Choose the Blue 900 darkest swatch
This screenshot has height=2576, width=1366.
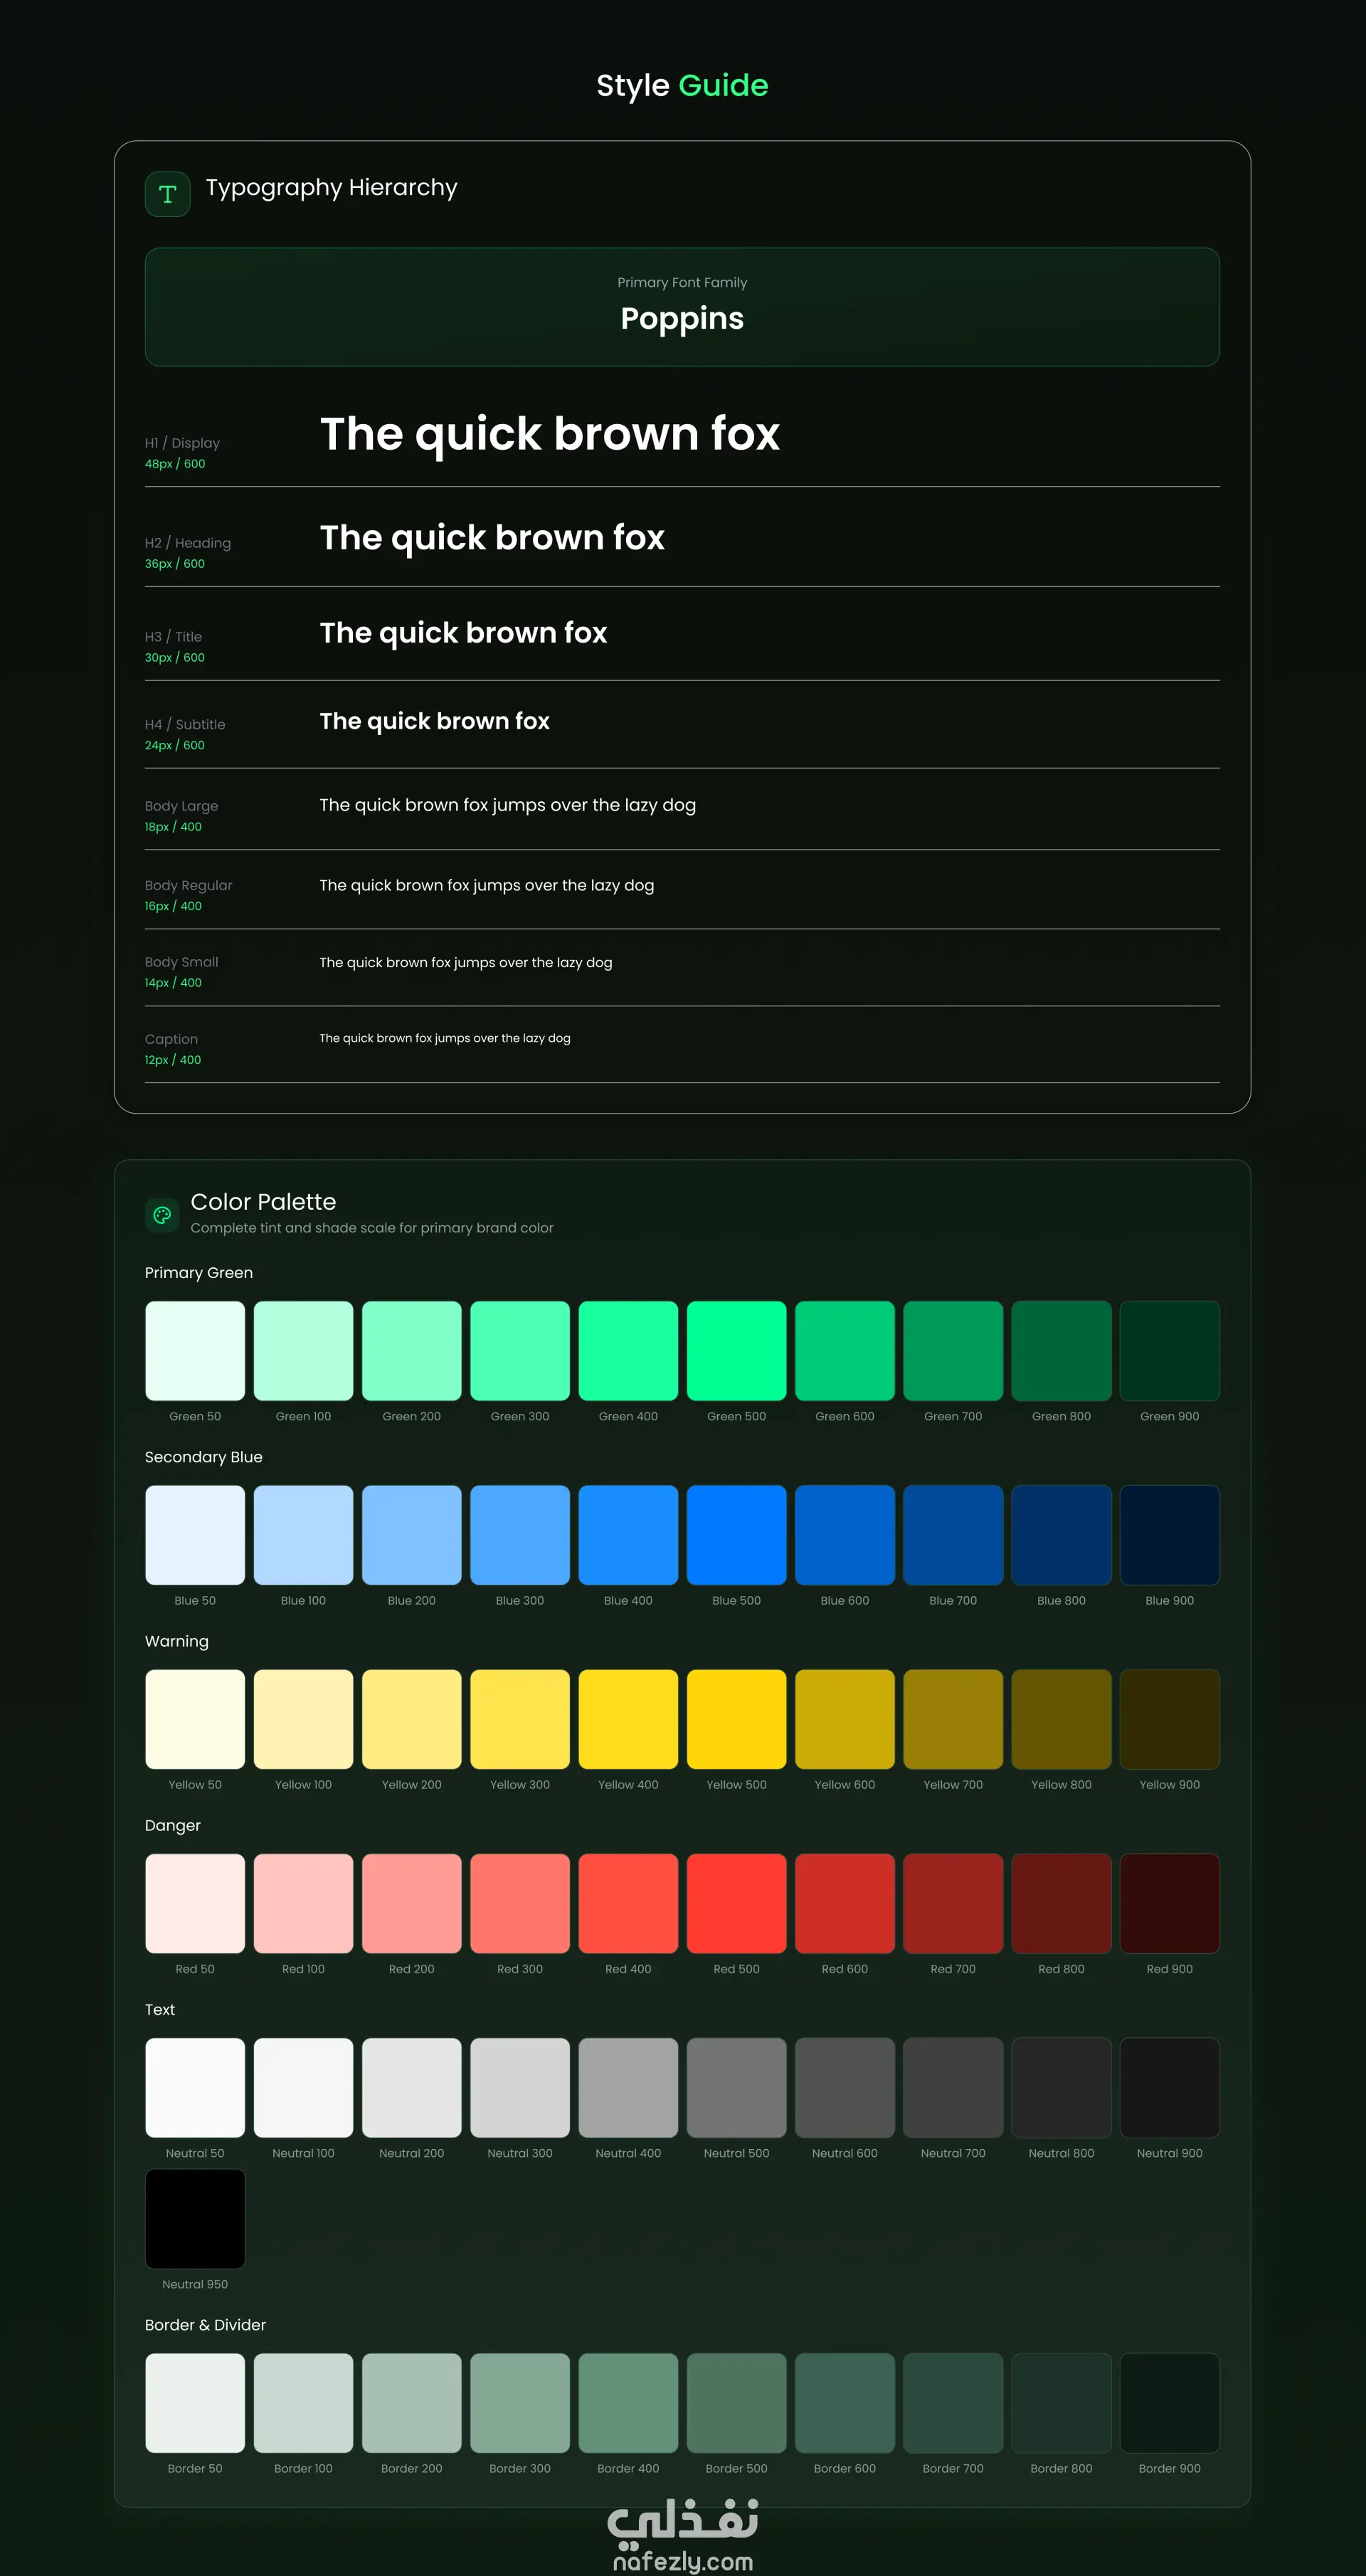[1169, 1534]
